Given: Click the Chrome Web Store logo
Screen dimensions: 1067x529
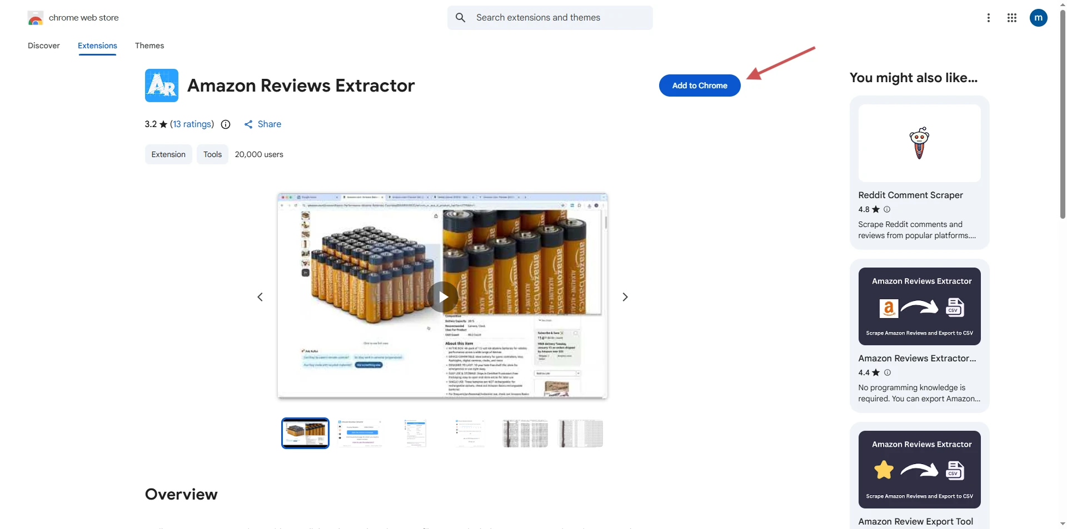Looking at the screenshot, I should (36, 18).
